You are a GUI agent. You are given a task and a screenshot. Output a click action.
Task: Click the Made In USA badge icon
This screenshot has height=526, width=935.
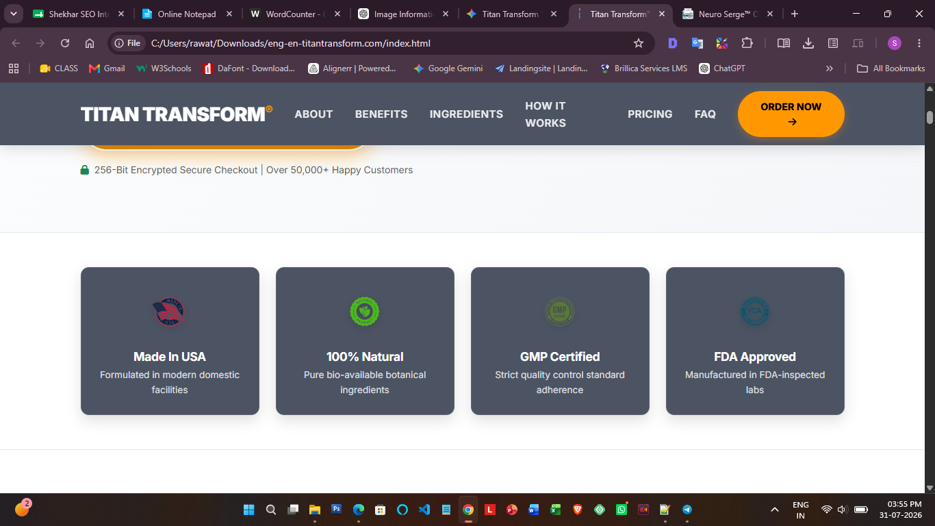169,312
